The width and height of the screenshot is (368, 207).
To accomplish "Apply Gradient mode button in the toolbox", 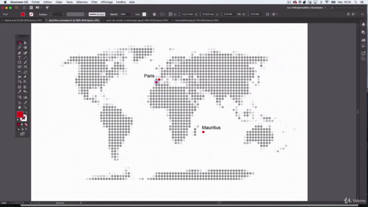I will [22, 125].
